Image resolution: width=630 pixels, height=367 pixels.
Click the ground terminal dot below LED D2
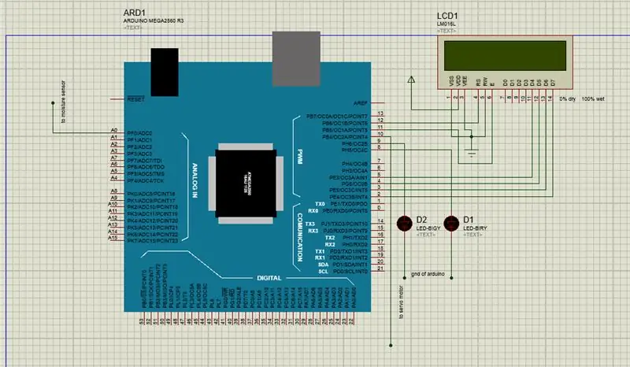(405, 278)
